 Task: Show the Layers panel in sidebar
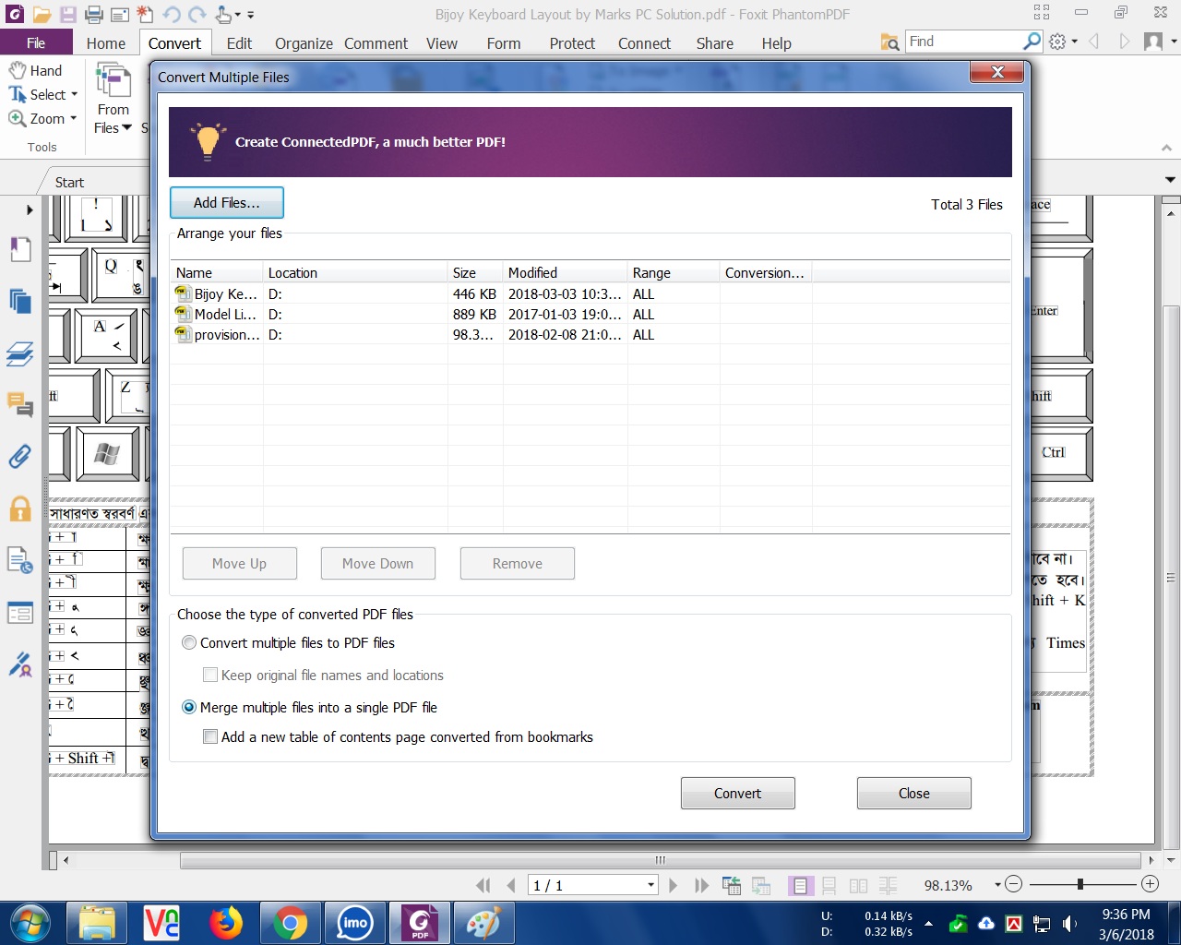pyautogui.click(x=20, y=353)
